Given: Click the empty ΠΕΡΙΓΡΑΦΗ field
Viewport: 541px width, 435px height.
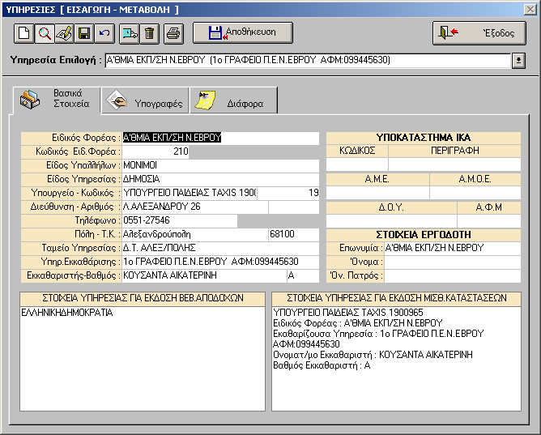Looking at the screenshot, I should (x=454, y=164).
